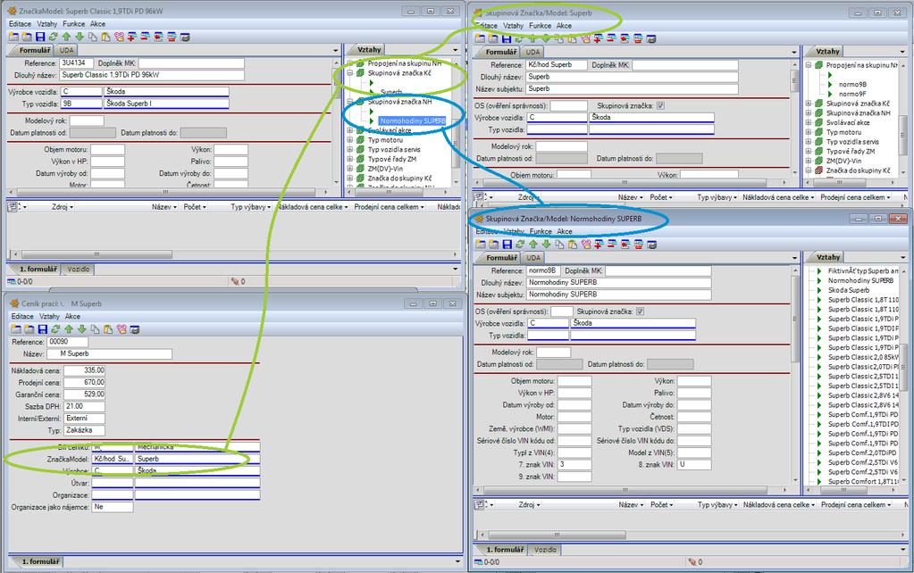Click ZnačkaModel field Kč/hod Su.. in Ceník

coord(113,459)
